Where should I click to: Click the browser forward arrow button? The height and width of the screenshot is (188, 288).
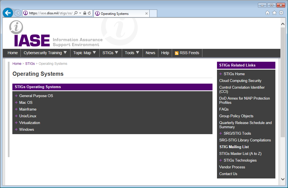click(x=17, y=13)
